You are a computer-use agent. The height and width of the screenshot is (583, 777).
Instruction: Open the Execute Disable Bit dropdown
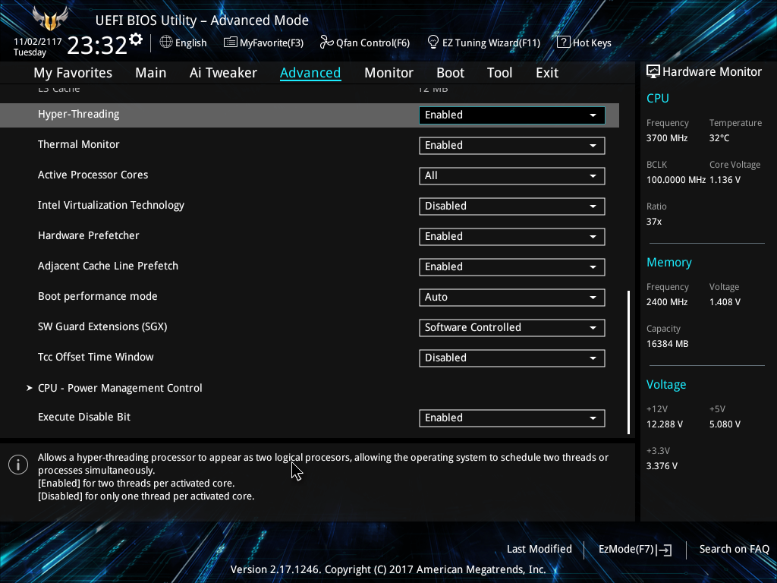(512, 418)
